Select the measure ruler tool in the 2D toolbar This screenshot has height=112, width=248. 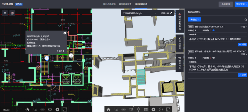click(x=42, y=109)
